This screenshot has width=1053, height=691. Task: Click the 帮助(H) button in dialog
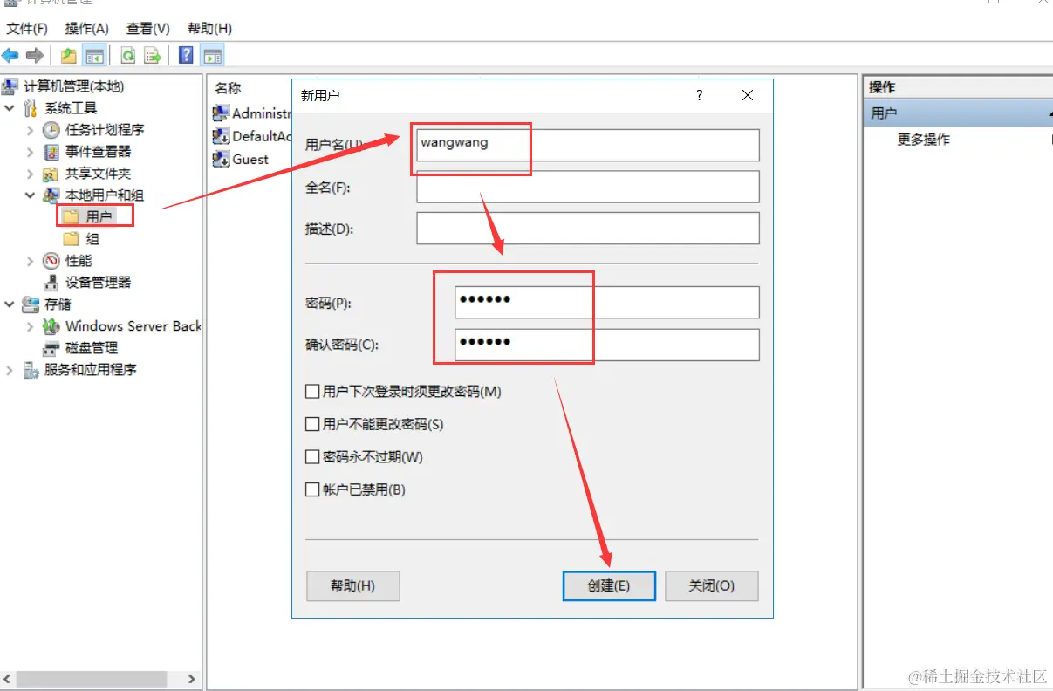point(353,585)
